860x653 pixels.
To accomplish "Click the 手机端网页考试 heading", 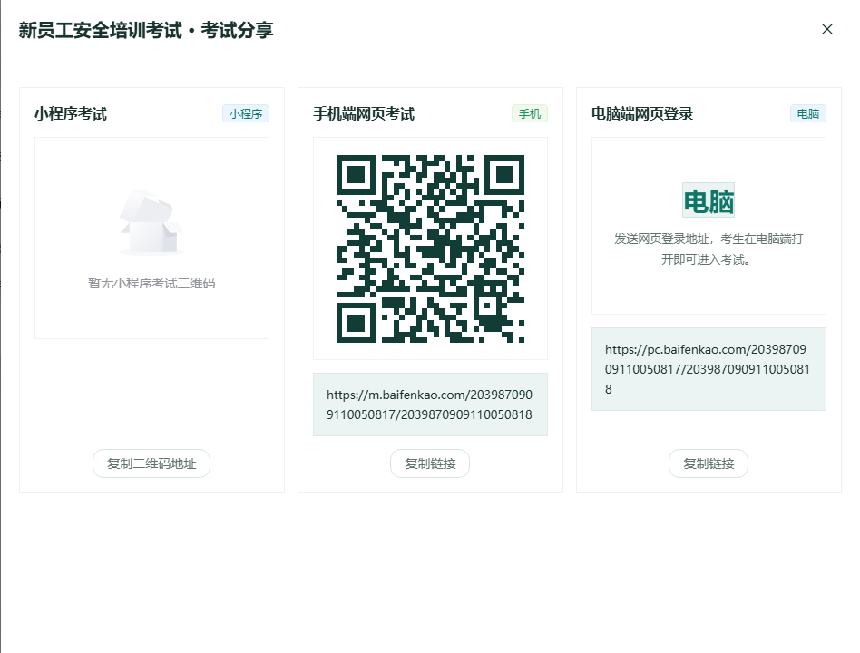I will (364, 113).
